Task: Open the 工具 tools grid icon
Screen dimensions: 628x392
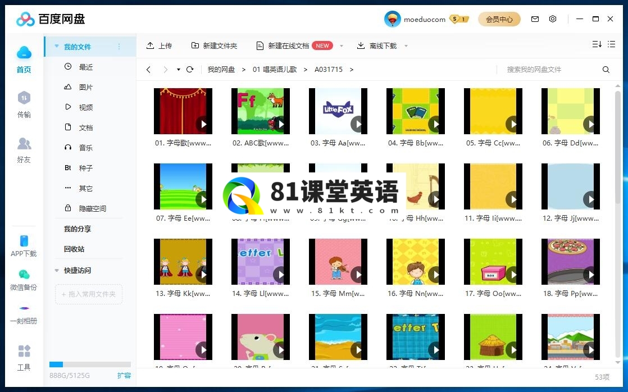Action: (24, 351)
